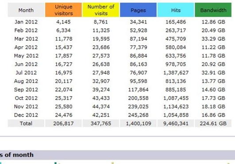Select the Feb 2012 row label
The width and height of the screenshot is (235, 164).
point(26,30)
